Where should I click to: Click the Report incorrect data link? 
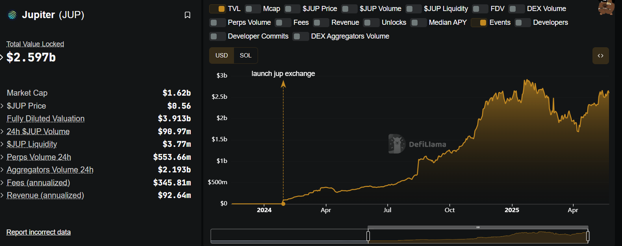click(x=39, y=232)
